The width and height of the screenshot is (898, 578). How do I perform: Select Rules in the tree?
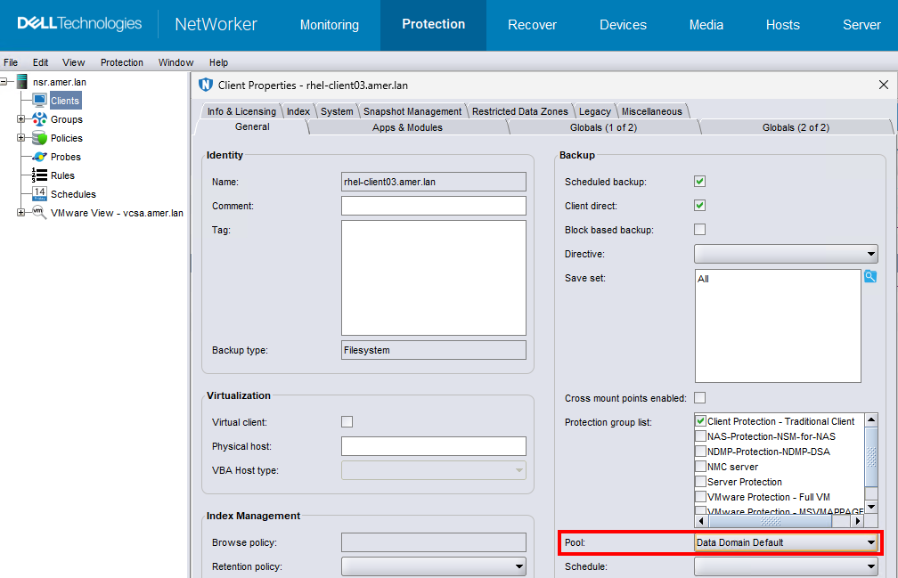point(62,175)
